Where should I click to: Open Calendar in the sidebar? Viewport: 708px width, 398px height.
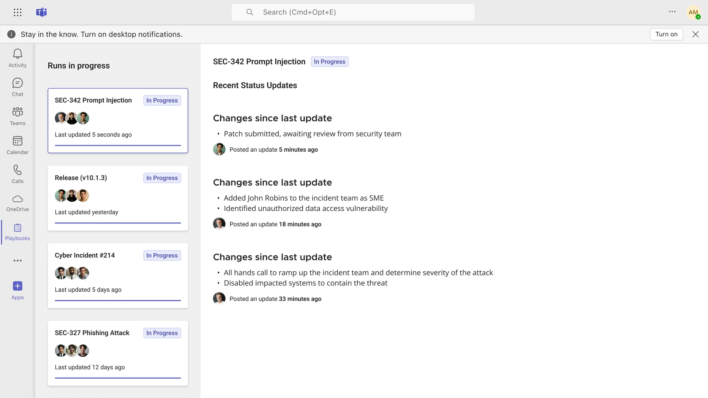(17, 145)
